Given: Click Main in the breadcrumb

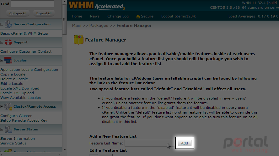Looking at the screenshot, I should [77, 26].
